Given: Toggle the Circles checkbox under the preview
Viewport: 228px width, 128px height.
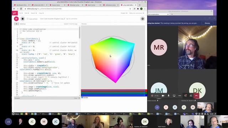Looking at the screenshot, I should coord(82,97).
